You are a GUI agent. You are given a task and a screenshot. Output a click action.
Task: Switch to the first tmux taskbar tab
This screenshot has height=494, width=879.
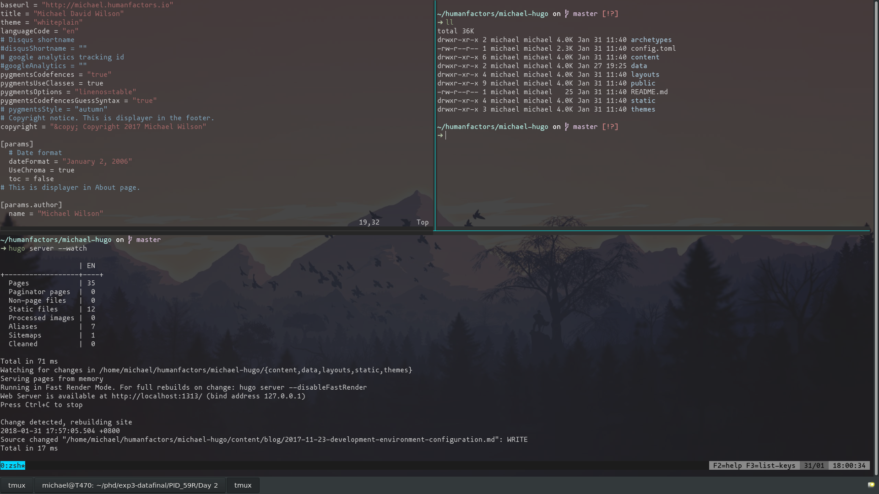click(17, 485)
